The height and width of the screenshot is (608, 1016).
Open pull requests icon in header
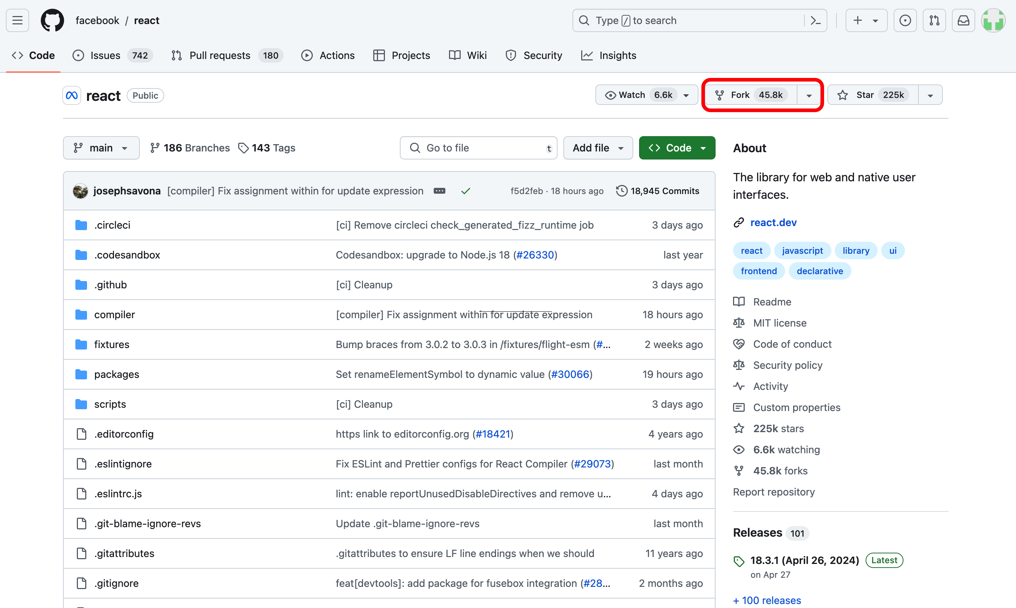click(x=934, y=20)
